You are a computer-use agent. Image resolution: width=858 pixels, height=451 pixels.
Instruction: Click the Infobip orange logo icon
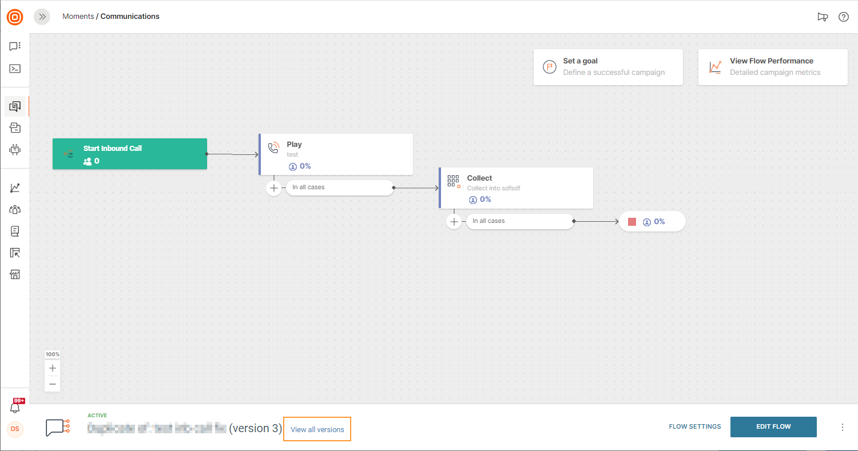(x=15, y=17)
